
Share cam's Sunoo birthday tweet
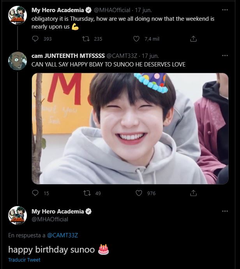[193, 193]
